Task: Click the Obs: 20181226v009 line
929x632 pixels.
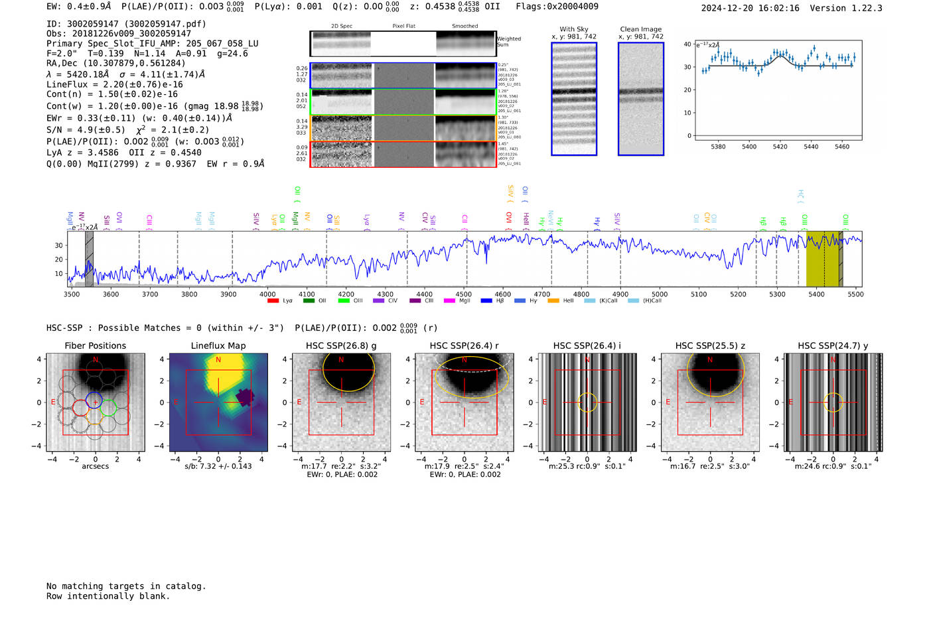Action: (119, 34)
